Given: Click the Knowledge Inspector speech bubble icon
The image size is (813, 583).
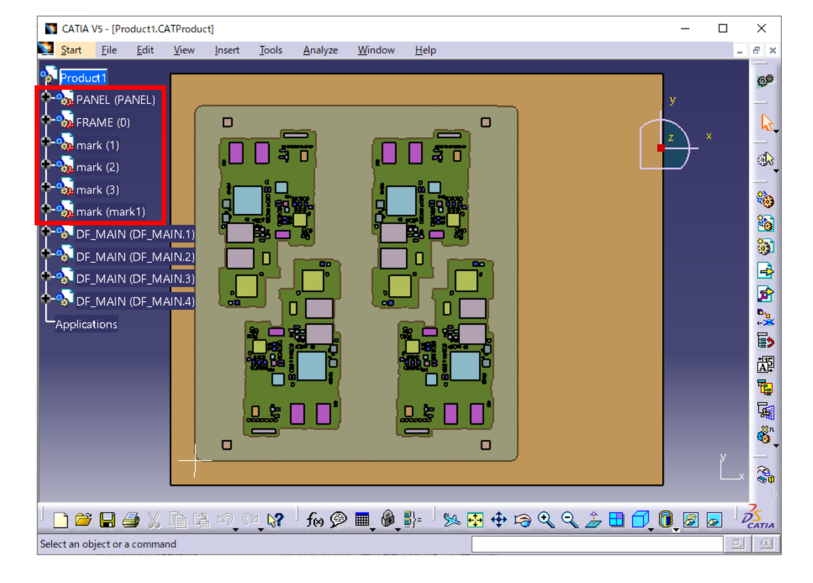Looking at the screenshot, I should [338, 519].
